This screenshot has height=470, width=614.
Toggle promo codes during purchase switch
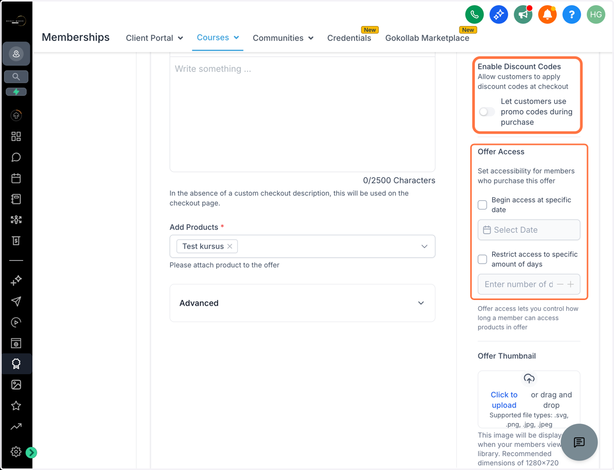pos(487,112)
